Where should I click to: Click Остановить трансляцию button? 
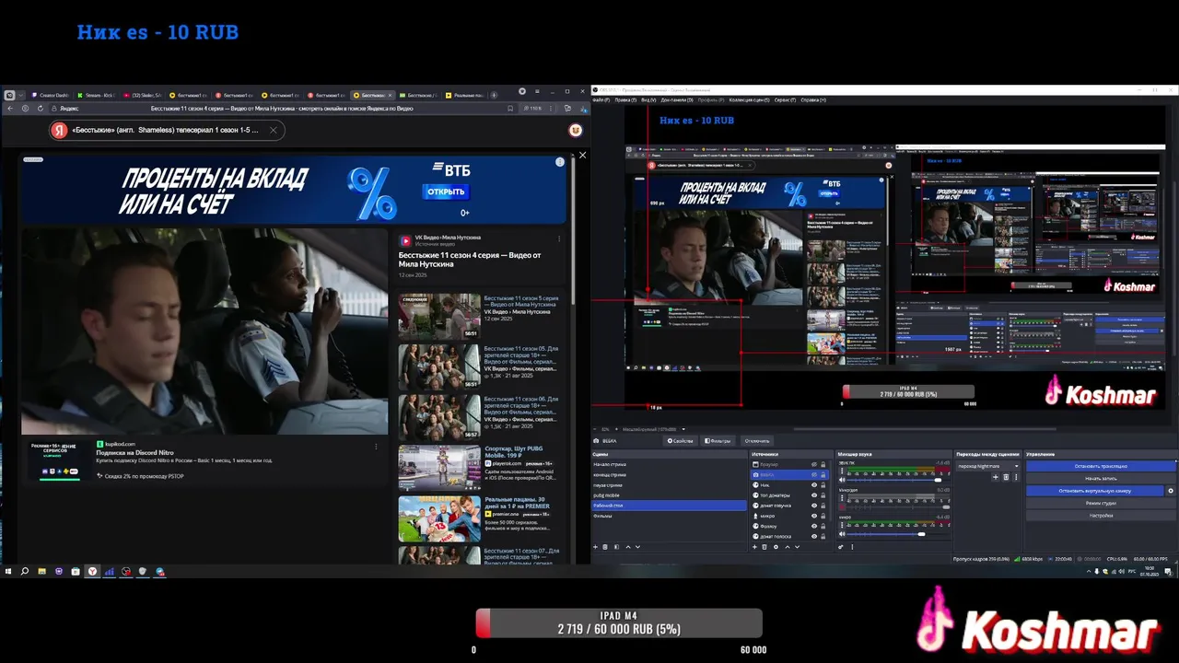click(x=1101, y=466)
